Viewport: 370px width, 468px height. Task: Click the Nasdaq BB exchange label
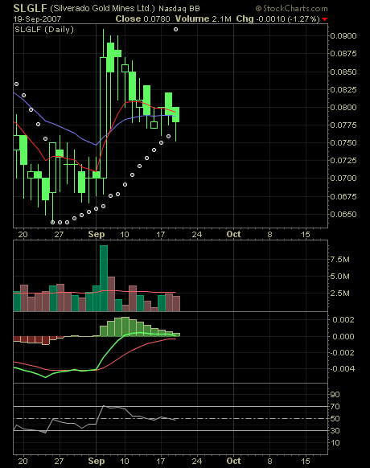coord(179,9)
